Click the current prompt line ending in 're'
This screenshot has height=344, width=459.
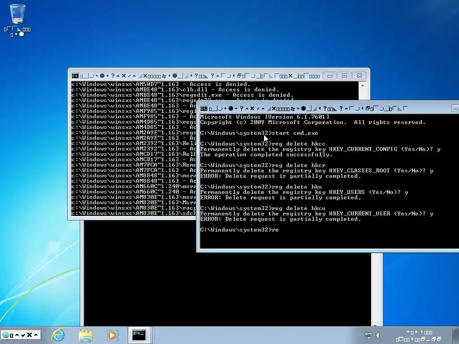click(239, 230)
